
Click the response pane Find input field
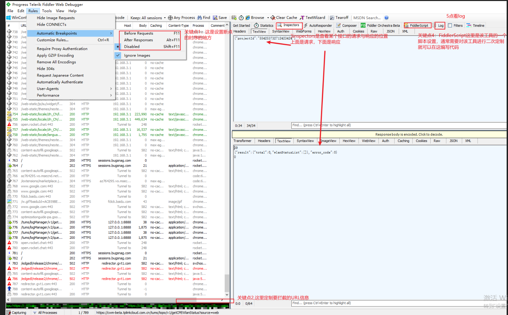(x=398, y=303)
